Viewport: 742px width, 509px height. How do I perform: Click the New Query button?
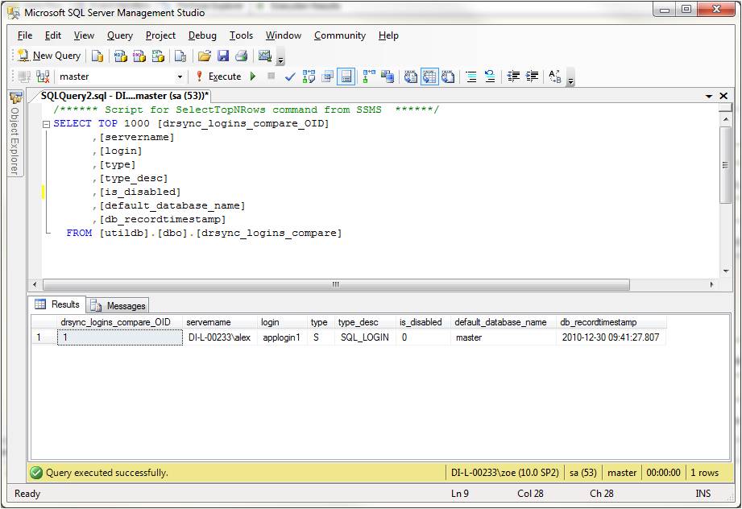click(49, 56)
